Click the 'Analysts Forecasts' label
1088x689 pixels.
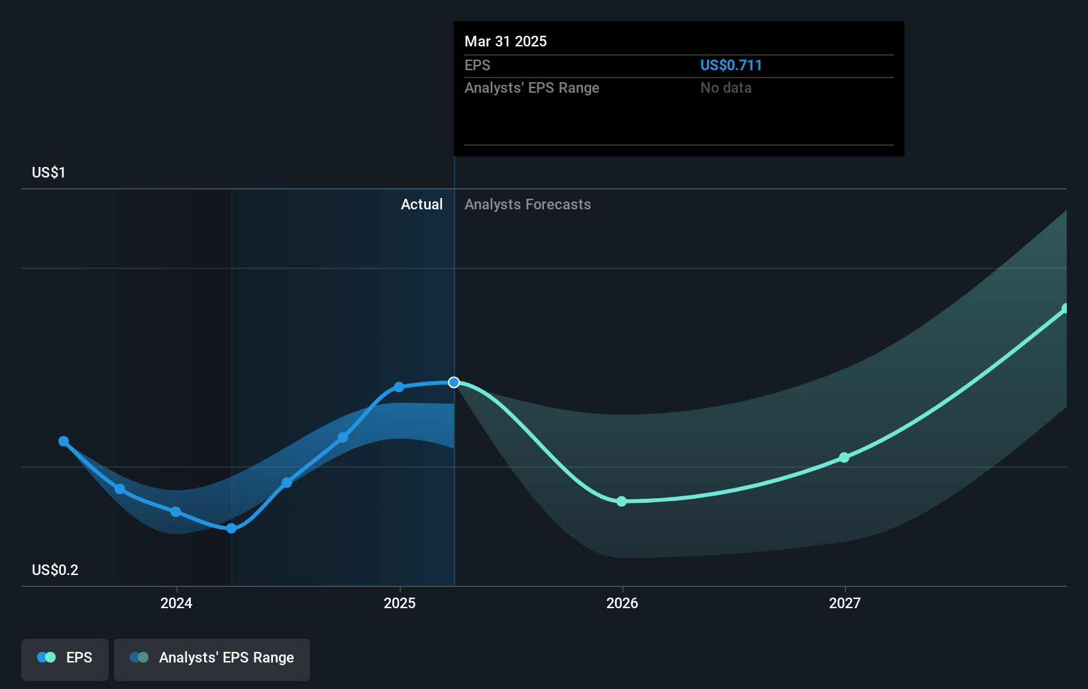tap(527, 204)
